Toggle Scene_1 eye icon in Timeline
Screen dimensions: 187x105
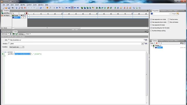pyautogui.click(x=21, y=15)
